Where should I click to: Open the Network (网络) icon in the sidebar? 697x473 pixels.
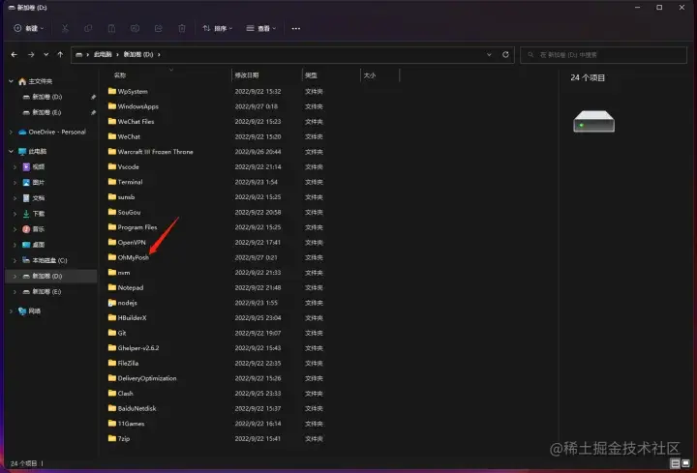point(22,310)
